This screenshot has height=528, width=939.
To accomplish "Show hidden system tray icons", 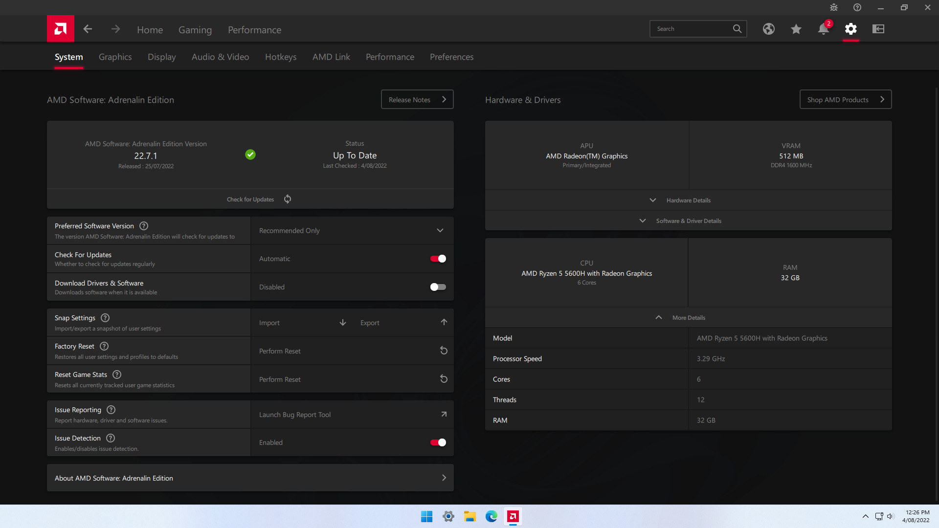I will pyautogui.click(x=866, y=516).
